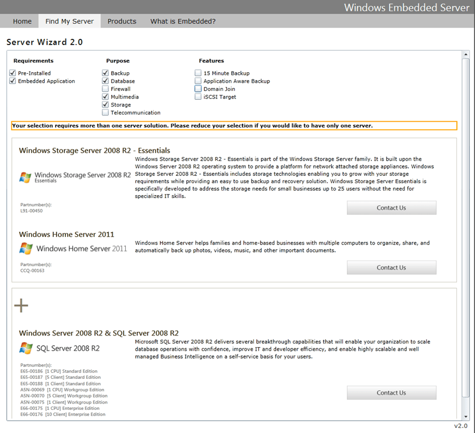Uncheck the Multimedia purpose checkbox
This screenshot has width=475, height=433.
[105, 96]
